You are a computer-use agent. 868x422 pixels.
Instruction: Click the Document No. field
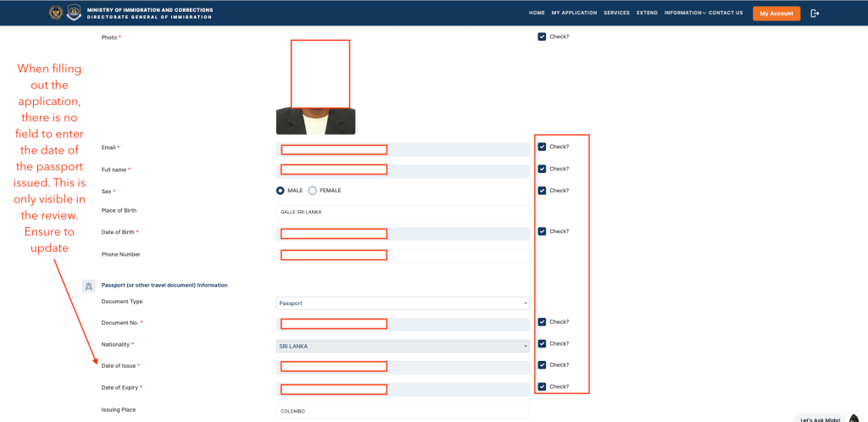pyautogui.click(x=403, y=325)
